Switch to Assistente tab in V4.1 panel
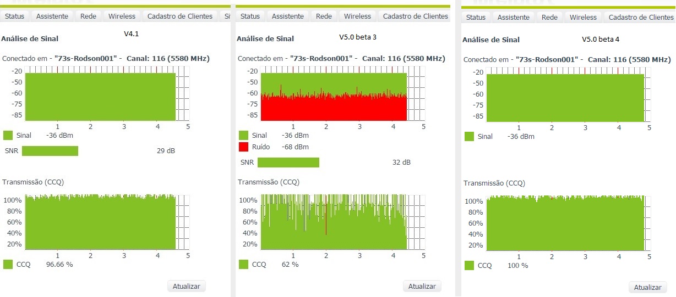This screenshot has width=676, height=297. [52, 16]
